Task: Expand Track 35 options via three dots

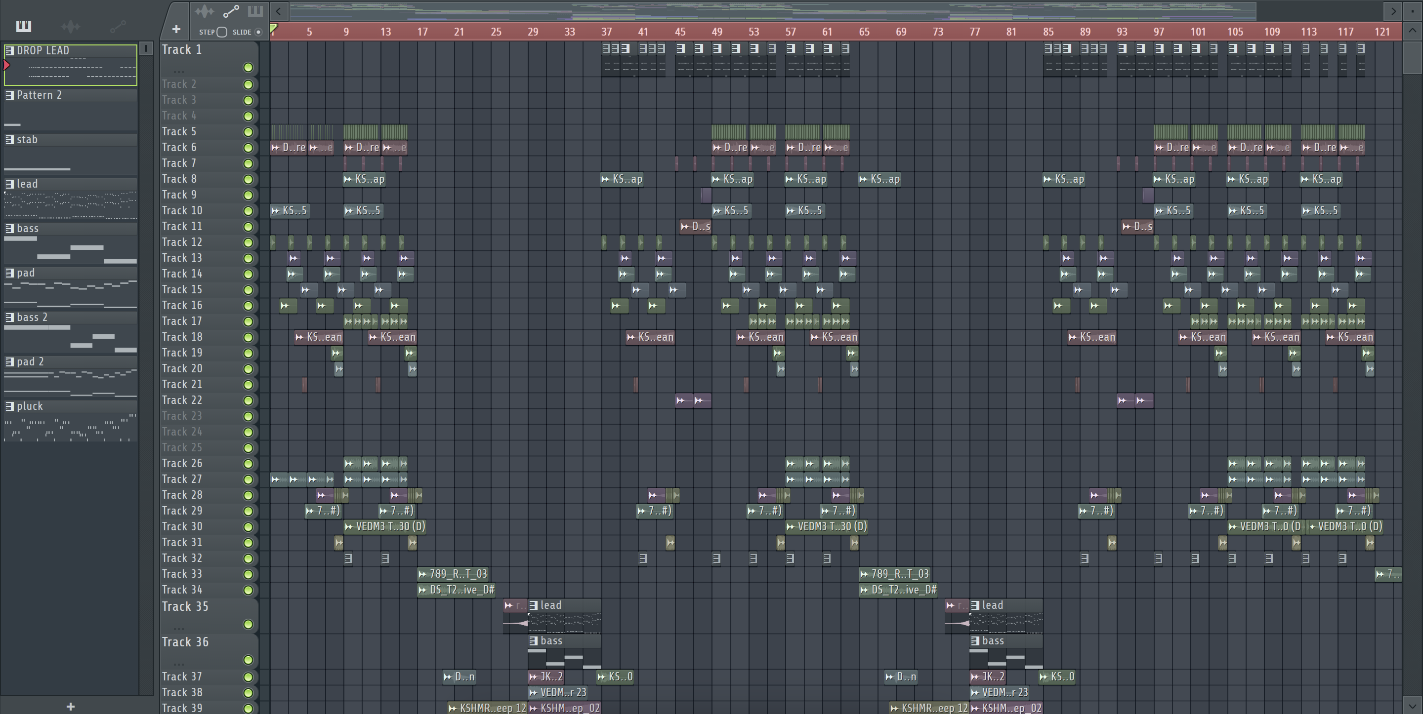Action: point(178,629)
